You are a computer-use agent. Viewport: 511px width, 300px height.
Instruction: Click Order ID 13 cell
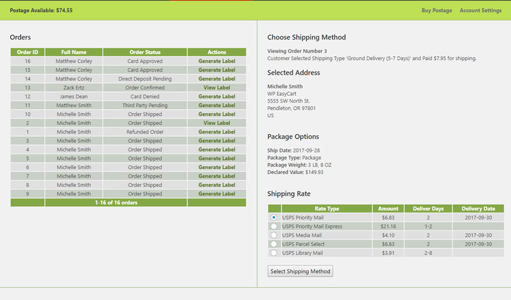point(27,87)
